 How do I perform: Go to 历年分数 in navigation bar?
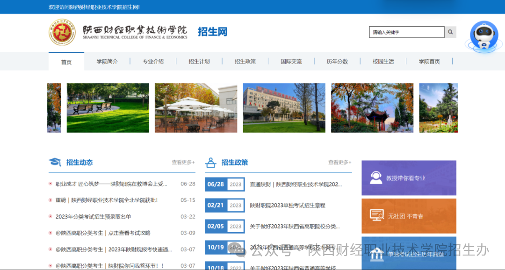pyautogui.click(x=337, y=62)
